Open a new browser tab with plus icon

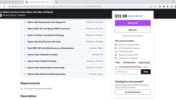click(x=56, y=2)
